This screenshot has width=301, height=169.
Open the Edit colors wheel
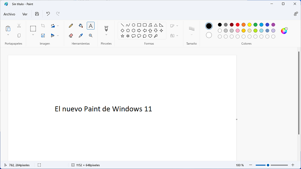[x=284, y=31]
